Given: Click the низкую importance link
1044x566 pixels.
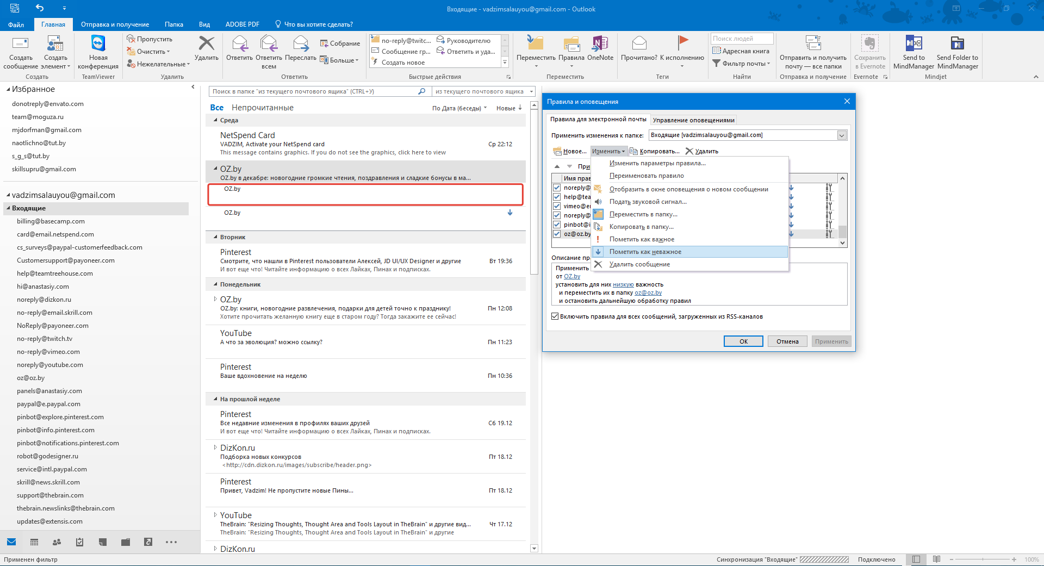Looking at the screenshot, I should [623, 284].
